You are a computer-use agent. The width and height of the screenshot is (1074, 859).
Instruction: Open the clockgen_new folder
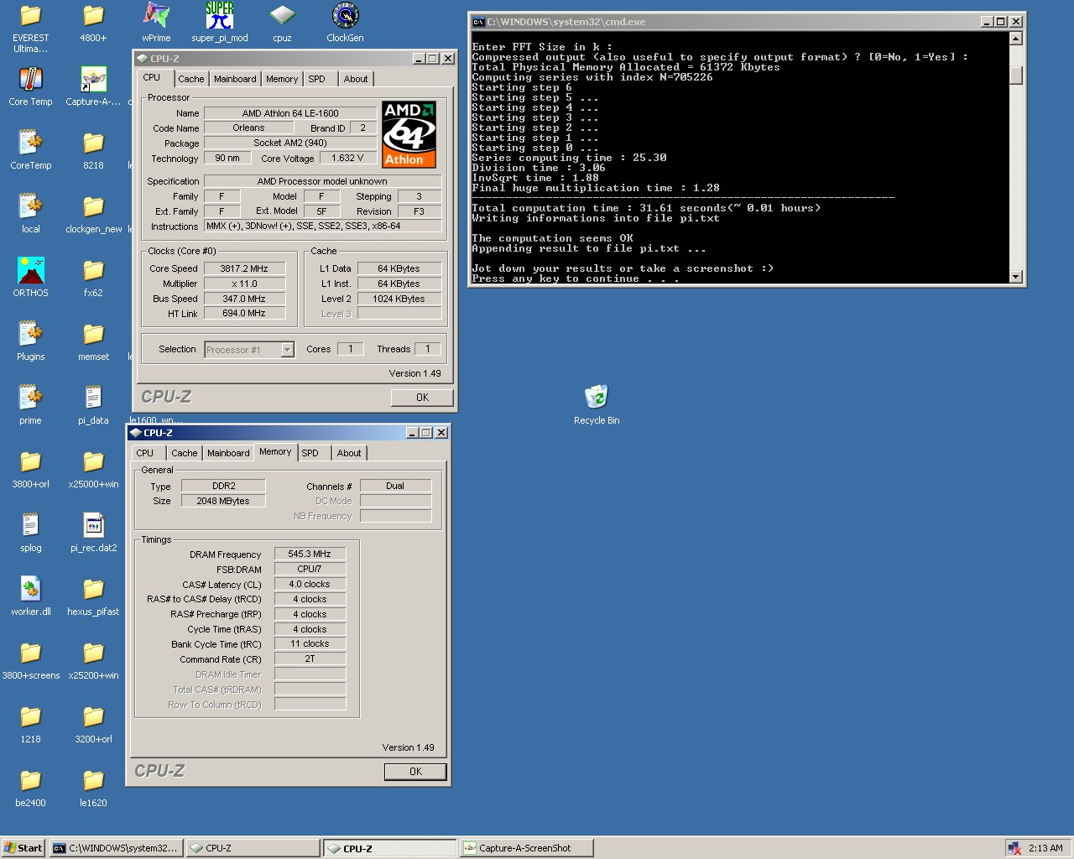[93, 214]
